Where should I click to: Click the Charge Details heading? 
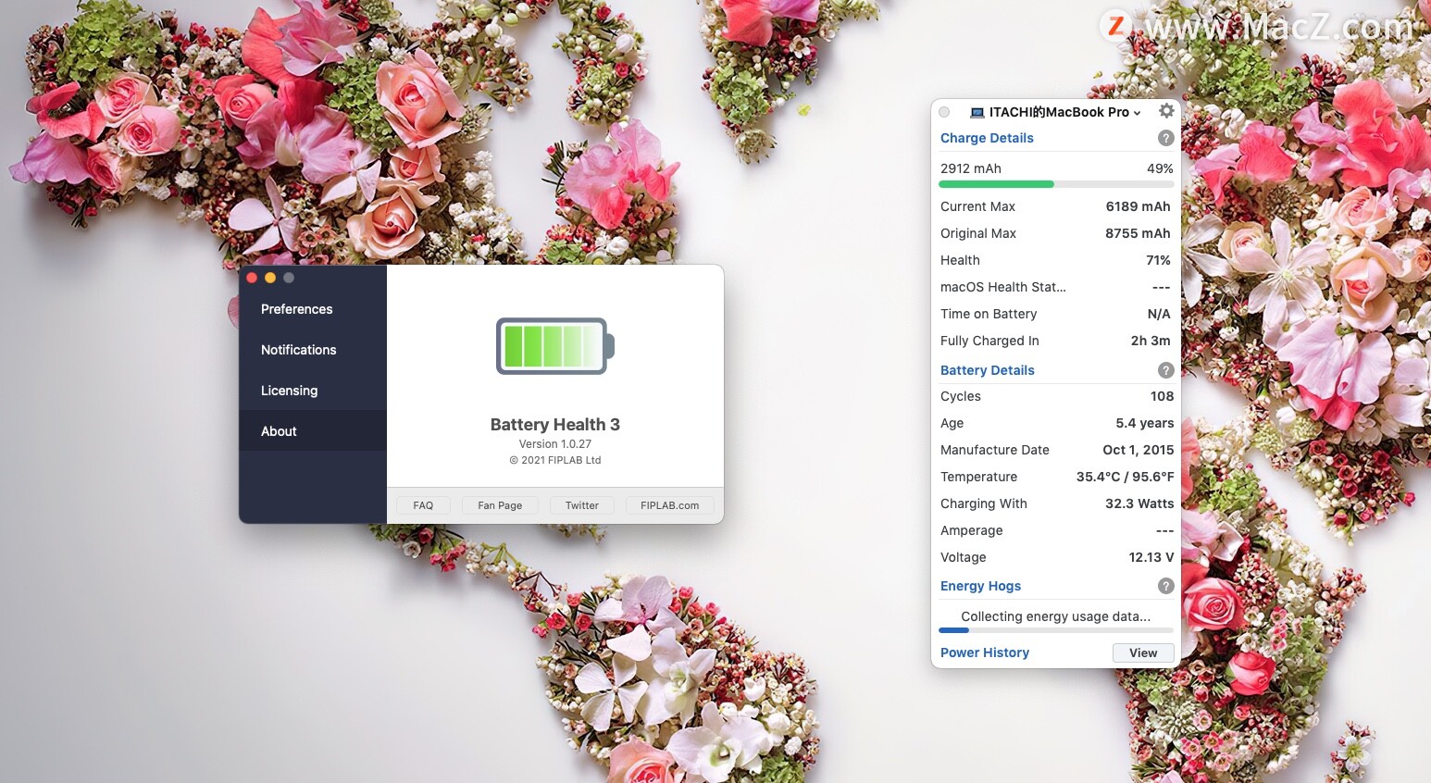coord(987,138)
